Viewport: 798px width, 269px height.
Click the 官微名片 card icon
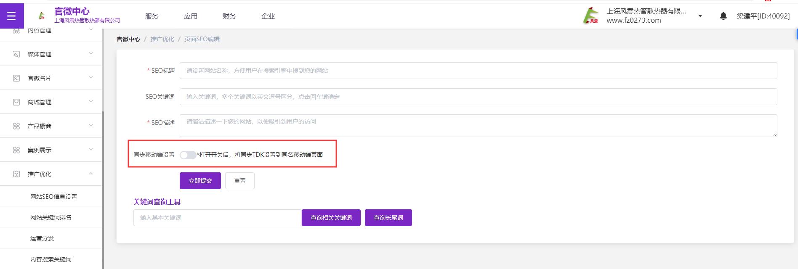(16, 78)
